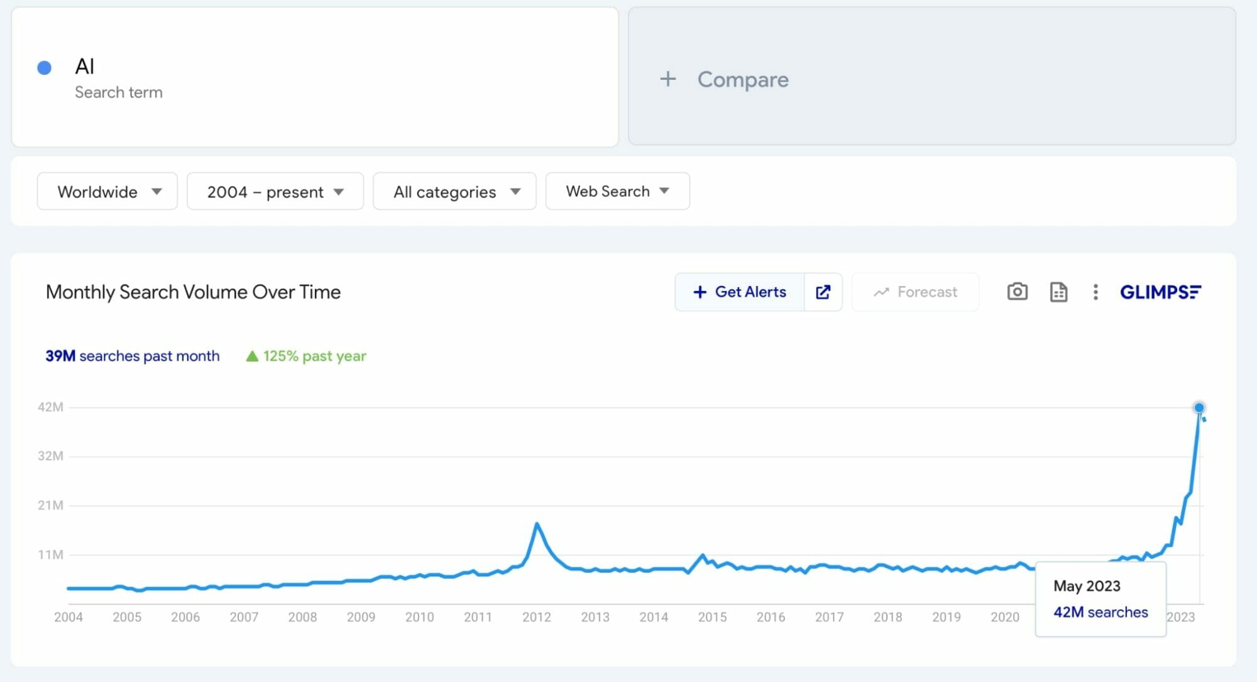1257x682 pixels.
Task: Open the export data report icon
Action: (1058, 292)
